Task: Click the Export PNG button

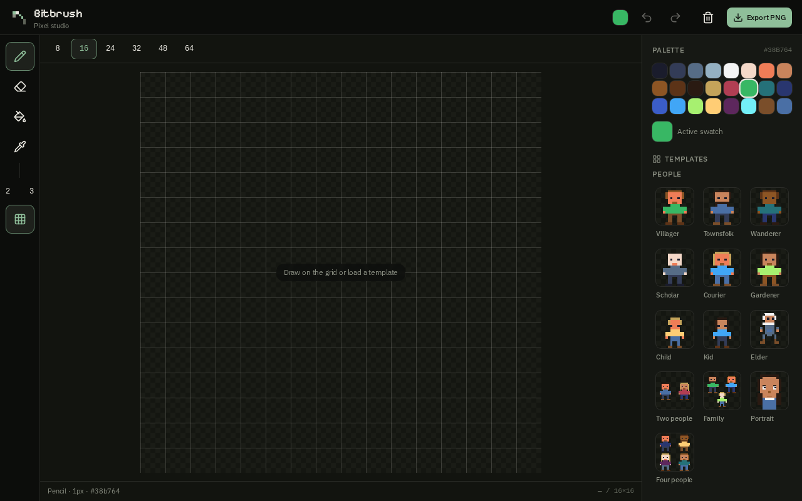Action: coord(759,18)
